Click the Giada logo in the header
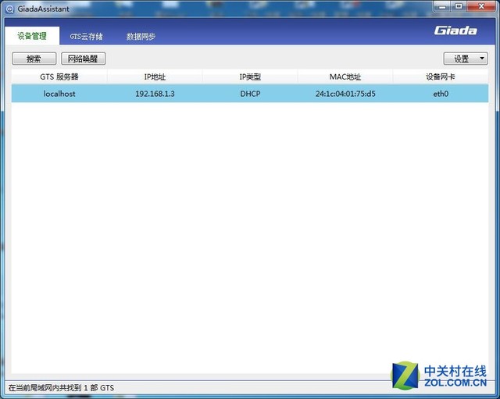Viewport: 500px width, 399px height. pyautogui.click(x=455, y=30)
